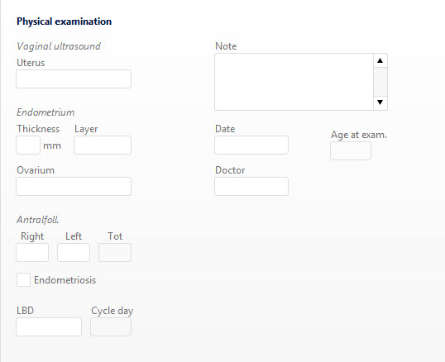
Task: Click the Note scrollbar track
Action: 380,82
